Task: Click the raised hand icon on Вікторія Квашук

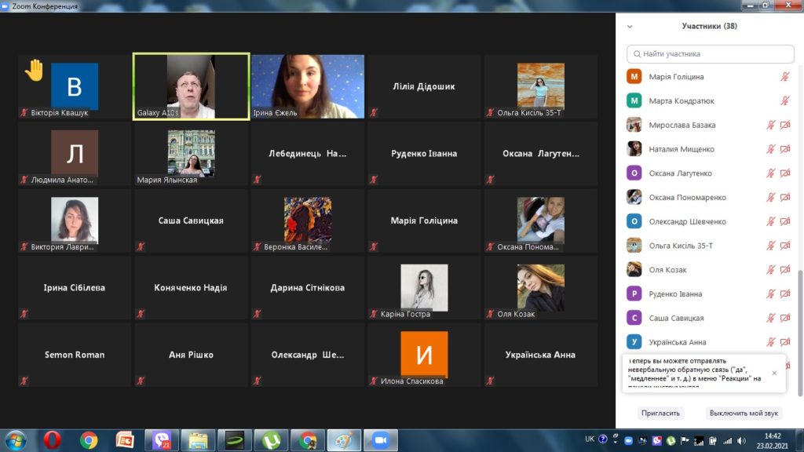Action: (34, 70)
